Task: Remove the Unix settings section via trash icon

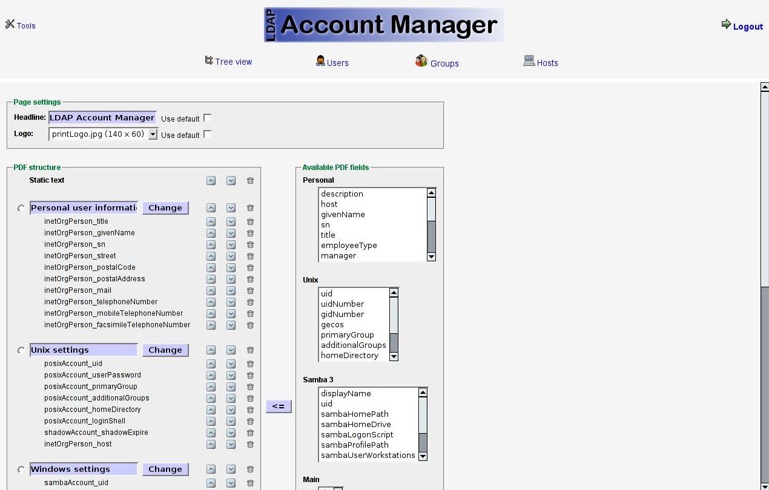Action: [250, 350]
